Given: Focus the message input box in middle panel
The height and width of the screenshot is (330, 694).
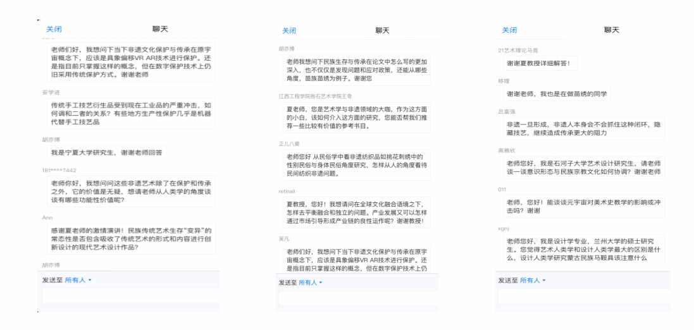Looking at the screenshot, I should [x=357, y=299].
